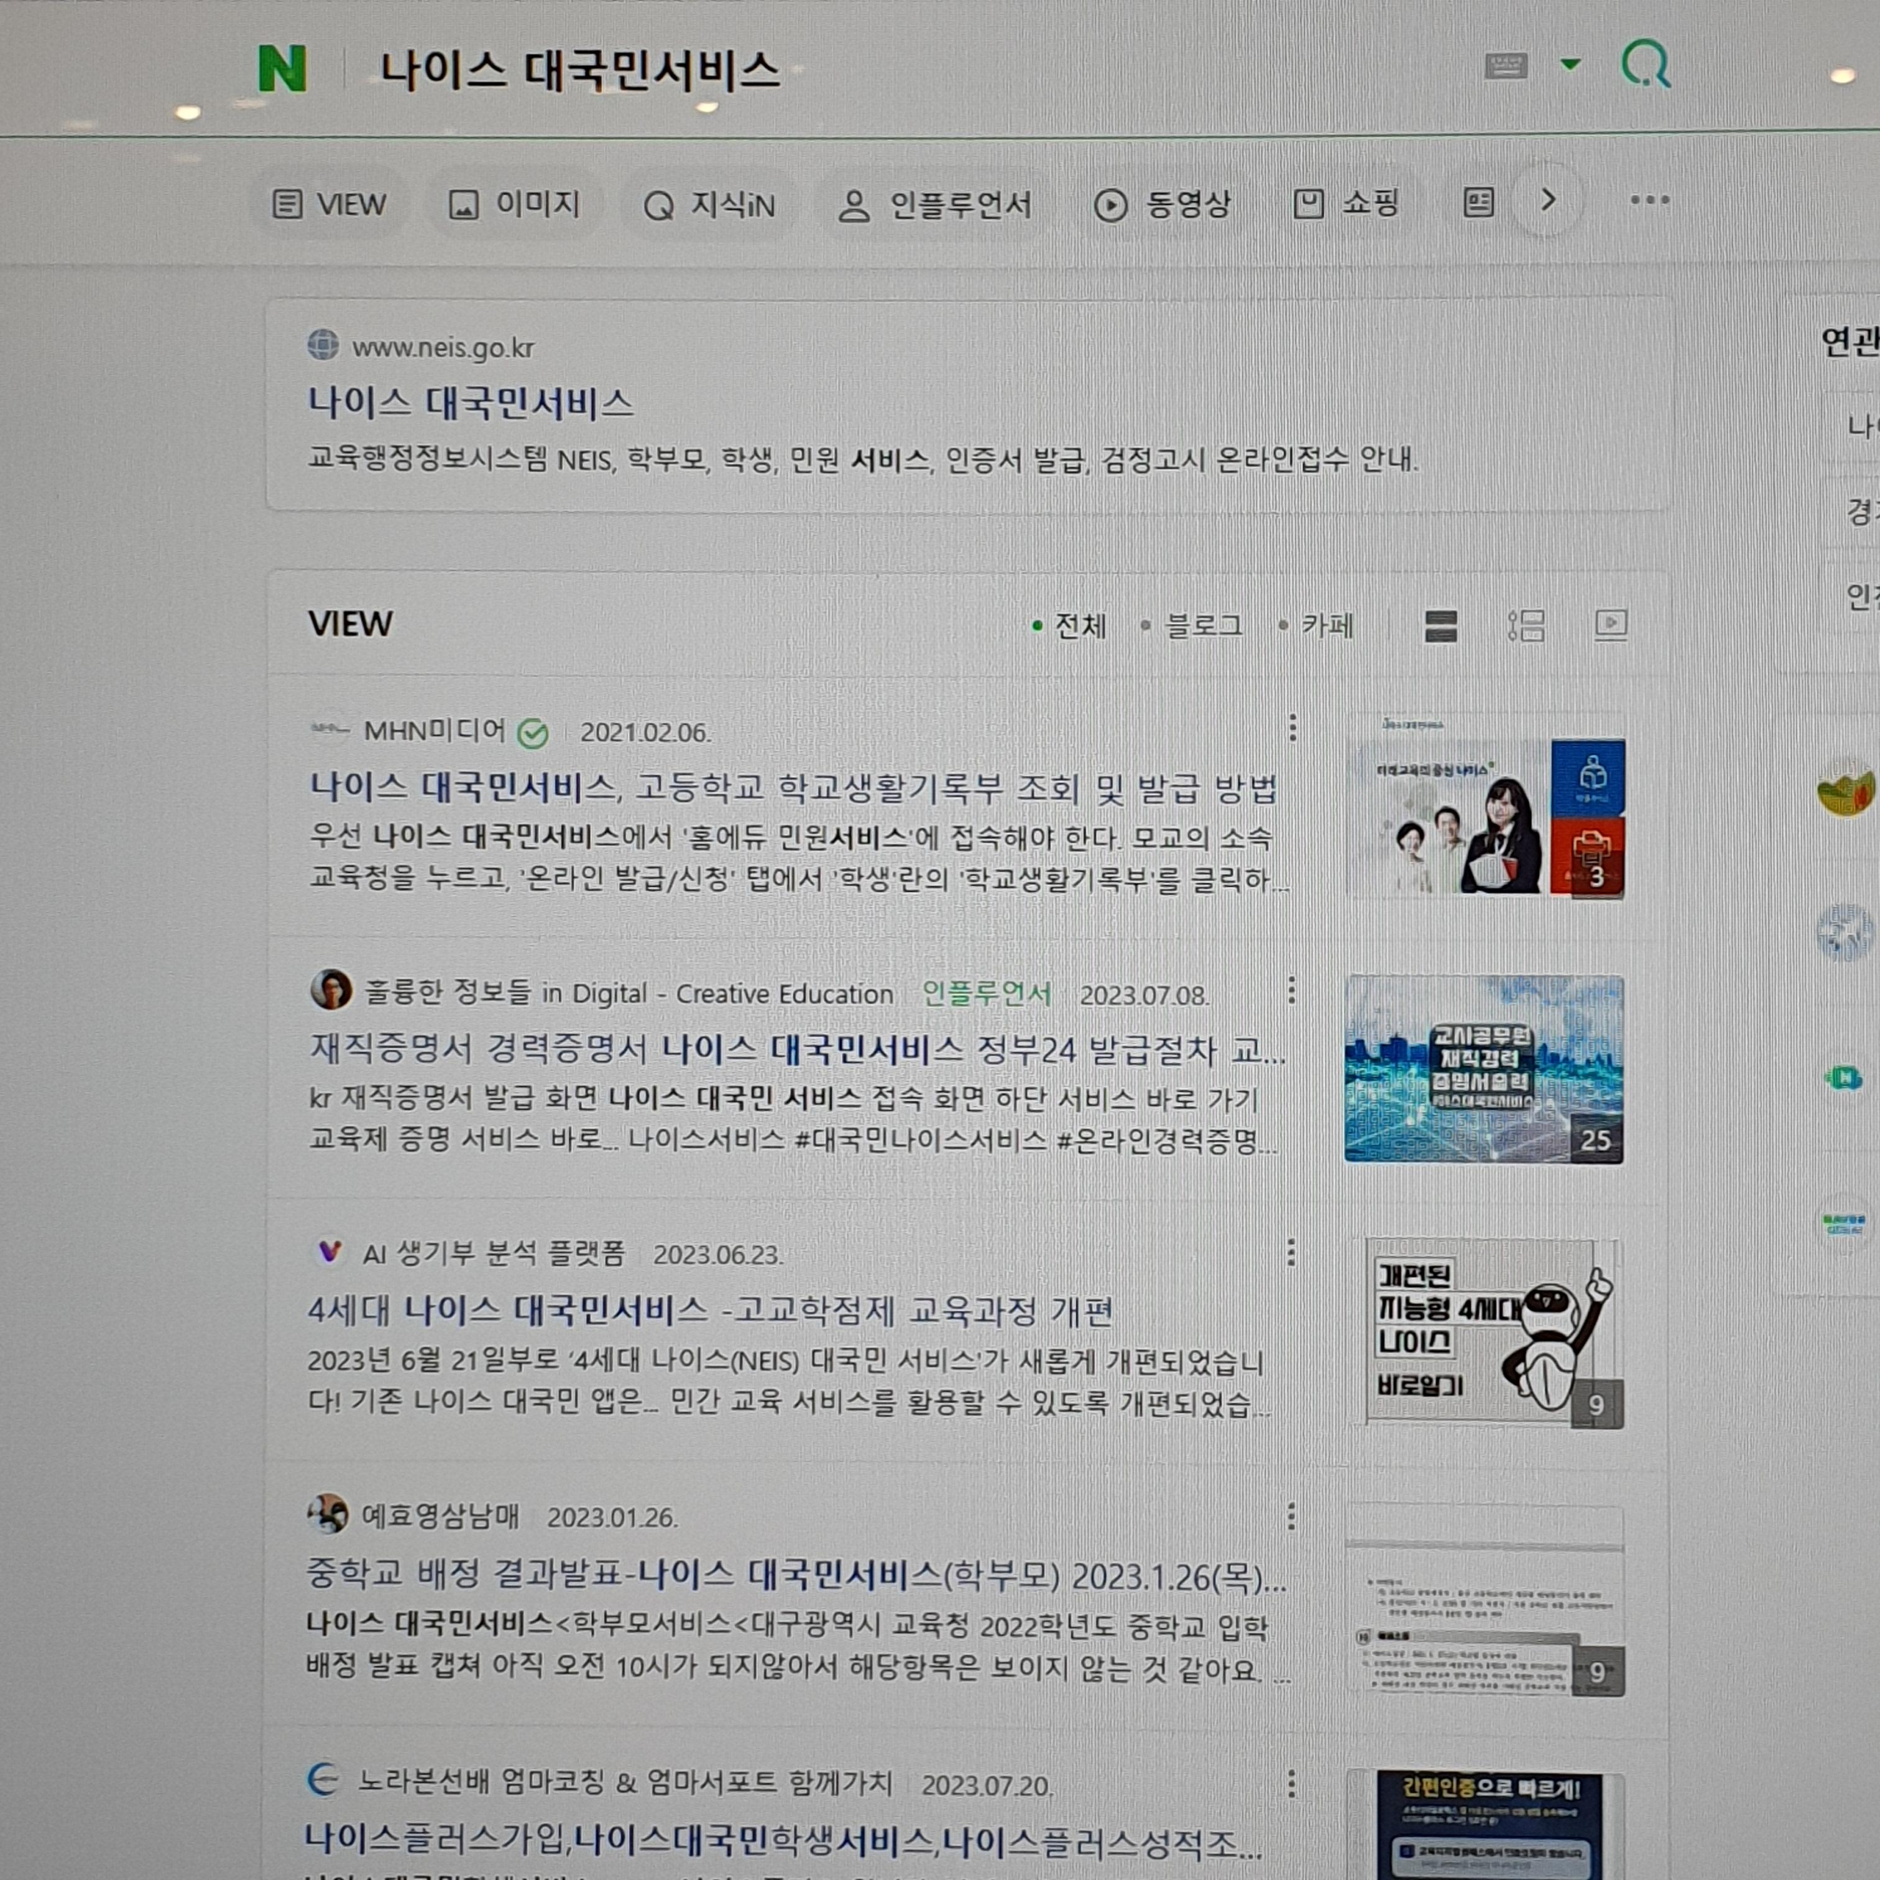
Task: Click date 2021.02.06. on MHN미디어 post
Action: click(646, 732)
